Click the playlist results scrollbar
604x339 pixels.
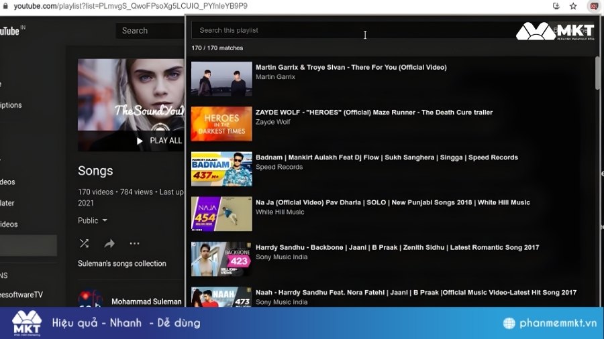pos(597,73)
